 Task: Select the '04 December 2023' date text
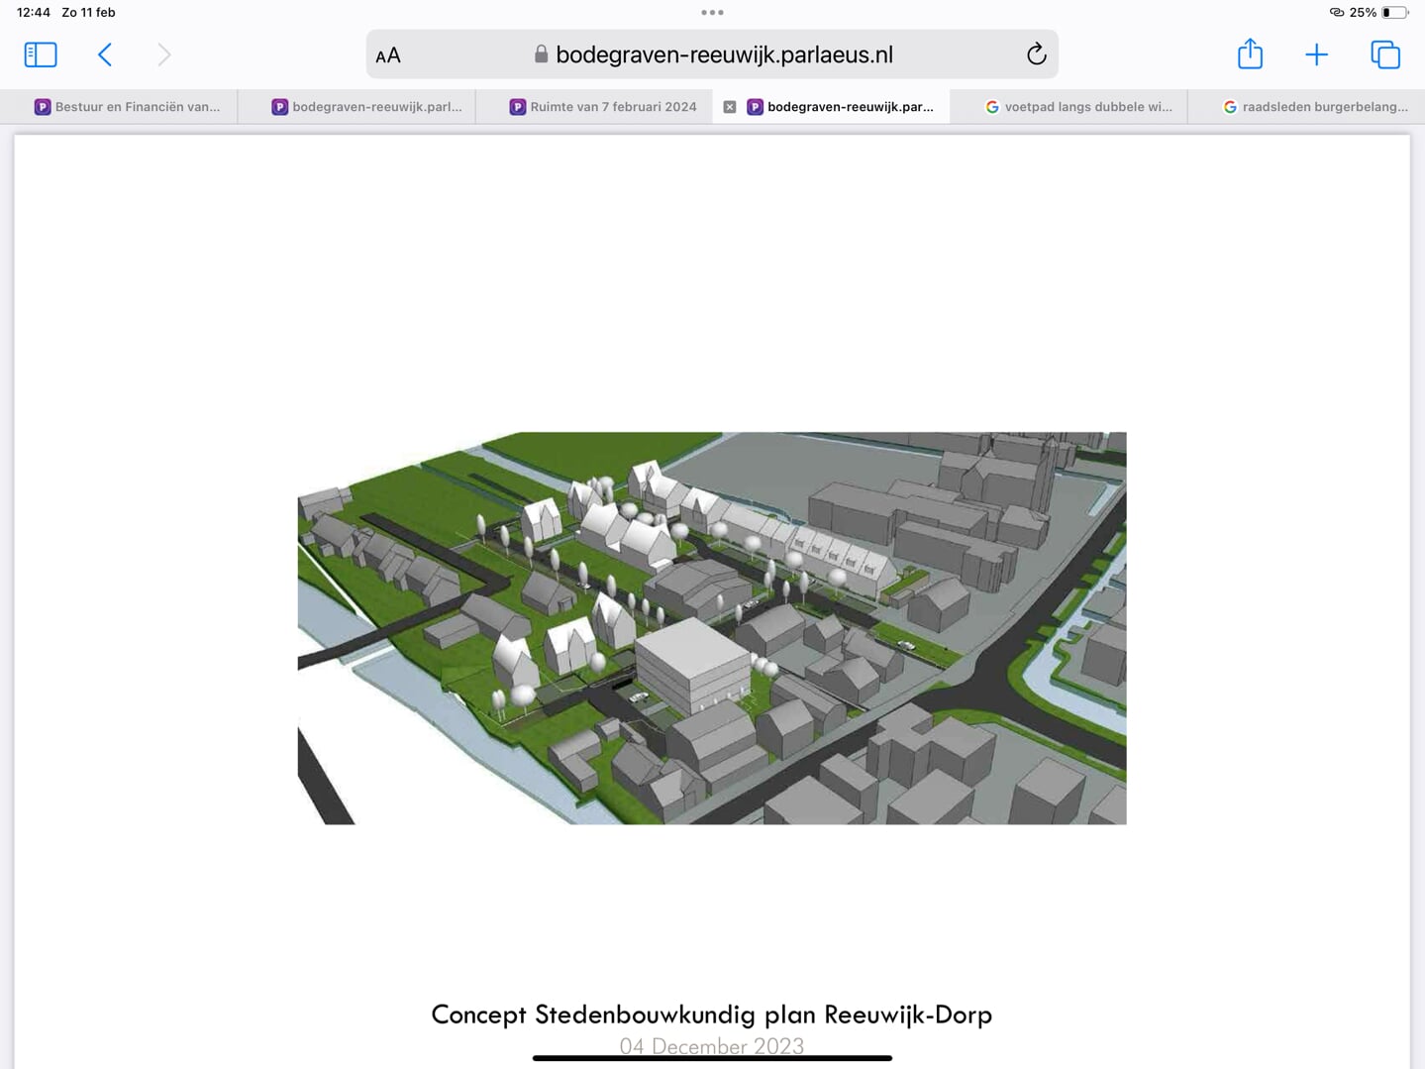pos(711,1046)
